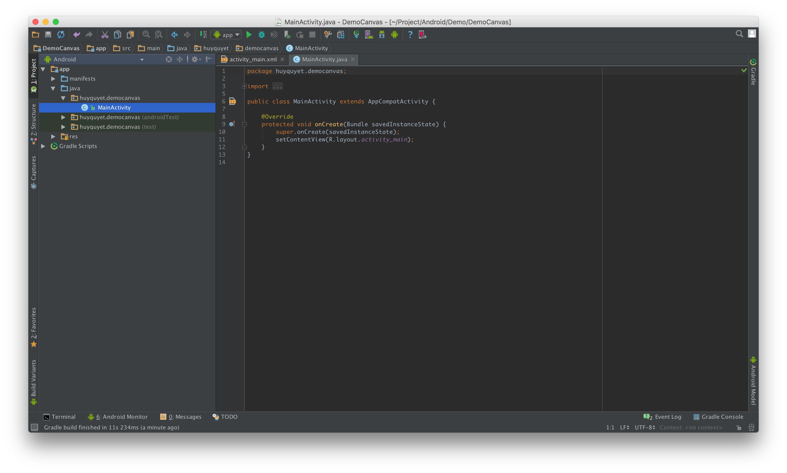Toggle the Favorites tool window tab
Screen dimensions: 787x473
(33, 327)
